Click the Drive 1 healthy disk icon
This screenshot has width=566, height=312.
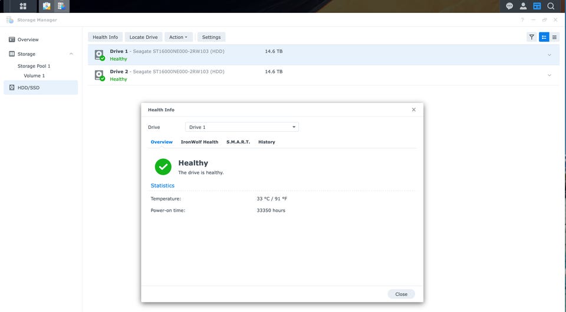(99, 55)
